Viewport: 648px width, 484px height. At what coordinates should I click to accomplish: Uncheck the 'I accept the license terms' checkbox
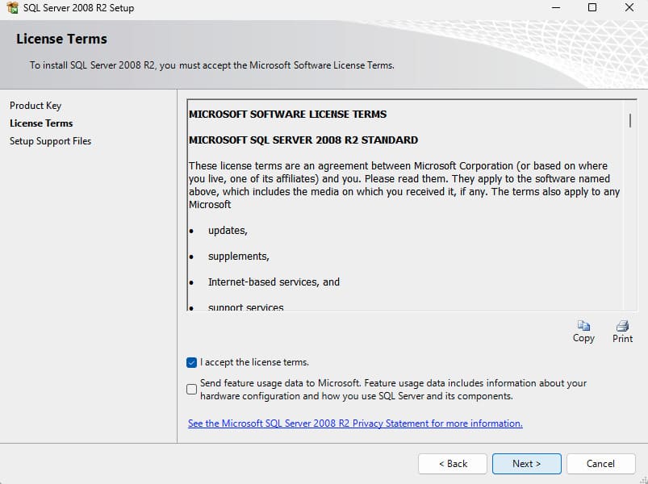click(x=191, y=363)
